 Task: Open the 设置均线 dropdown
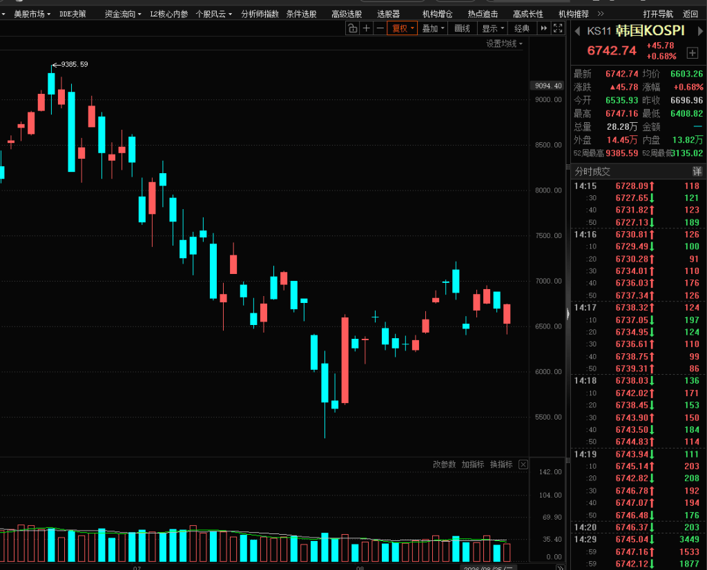point(504,43)
